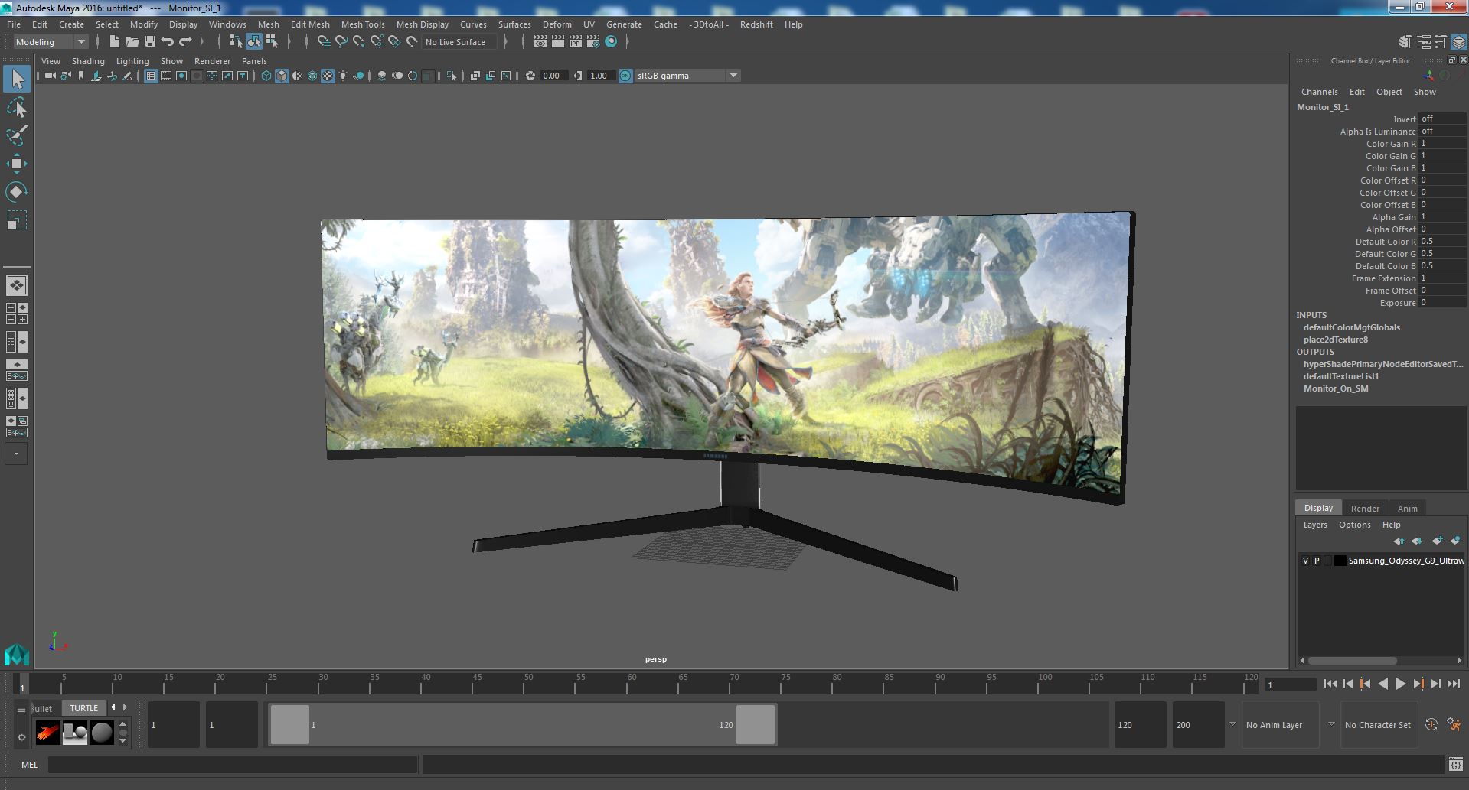Create a new scene file
This screenshot has width=1469, height=790.
point(114,42)
